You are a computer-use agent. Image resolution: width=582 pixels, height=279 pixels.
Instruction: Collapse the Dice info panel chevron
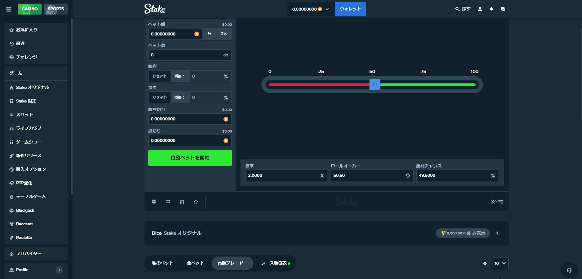[497, 233]
